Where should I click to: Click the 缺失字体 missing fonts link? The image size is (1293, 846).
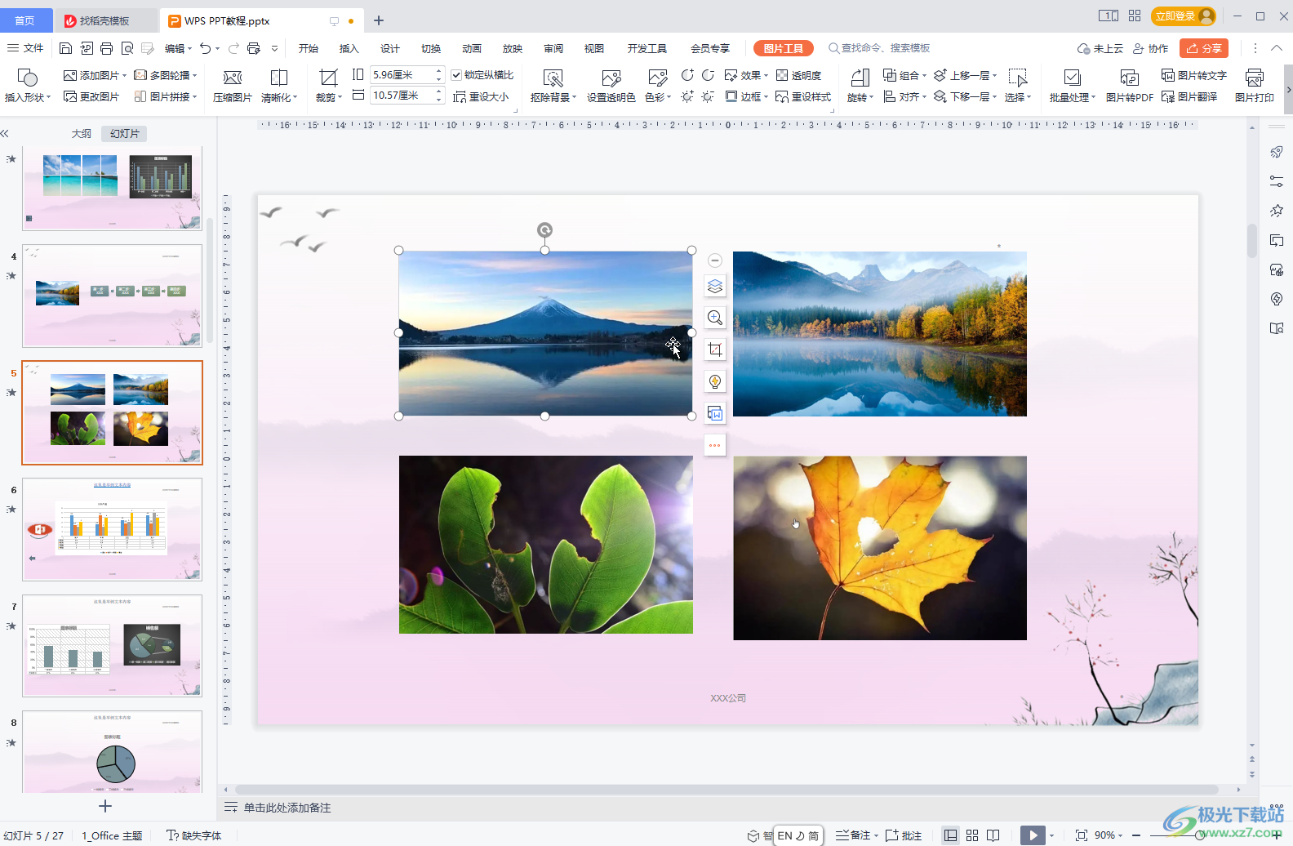click(194, 835)
